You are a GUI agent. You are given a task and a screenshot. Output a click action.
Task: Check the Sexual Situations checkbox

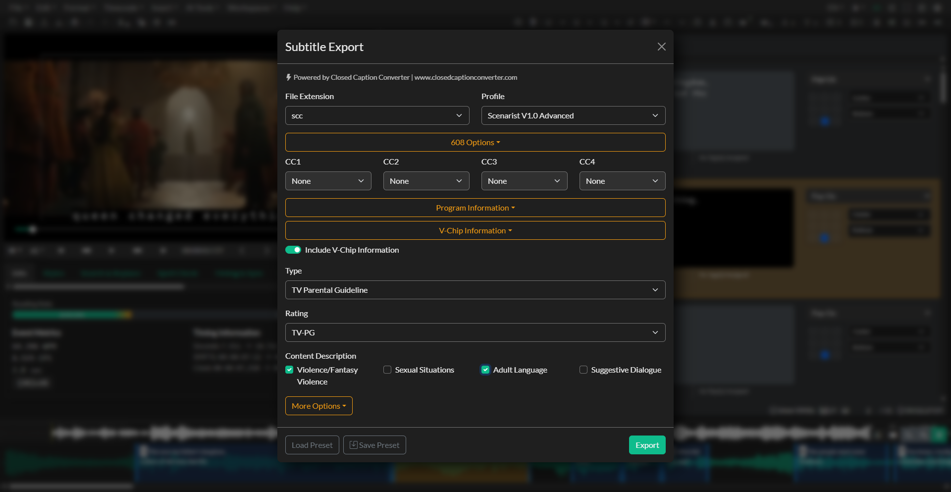point(387,370)
